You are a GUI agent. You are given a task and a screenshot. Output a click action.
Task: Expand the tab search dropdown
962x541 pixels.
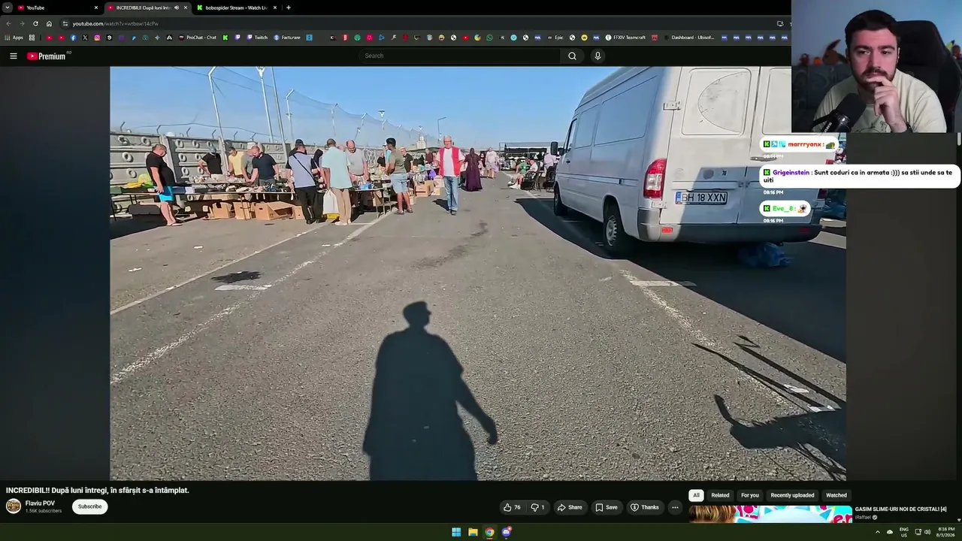[7, 8]
